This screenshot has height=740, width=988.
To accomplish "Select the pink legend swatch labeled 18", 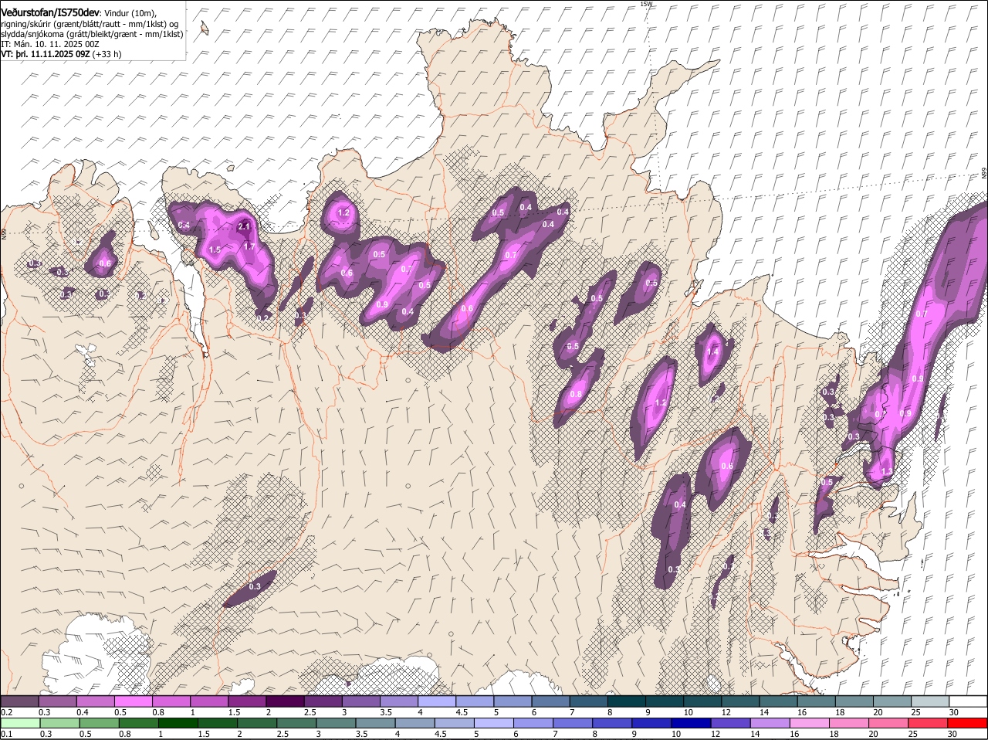I will point(849,723).
